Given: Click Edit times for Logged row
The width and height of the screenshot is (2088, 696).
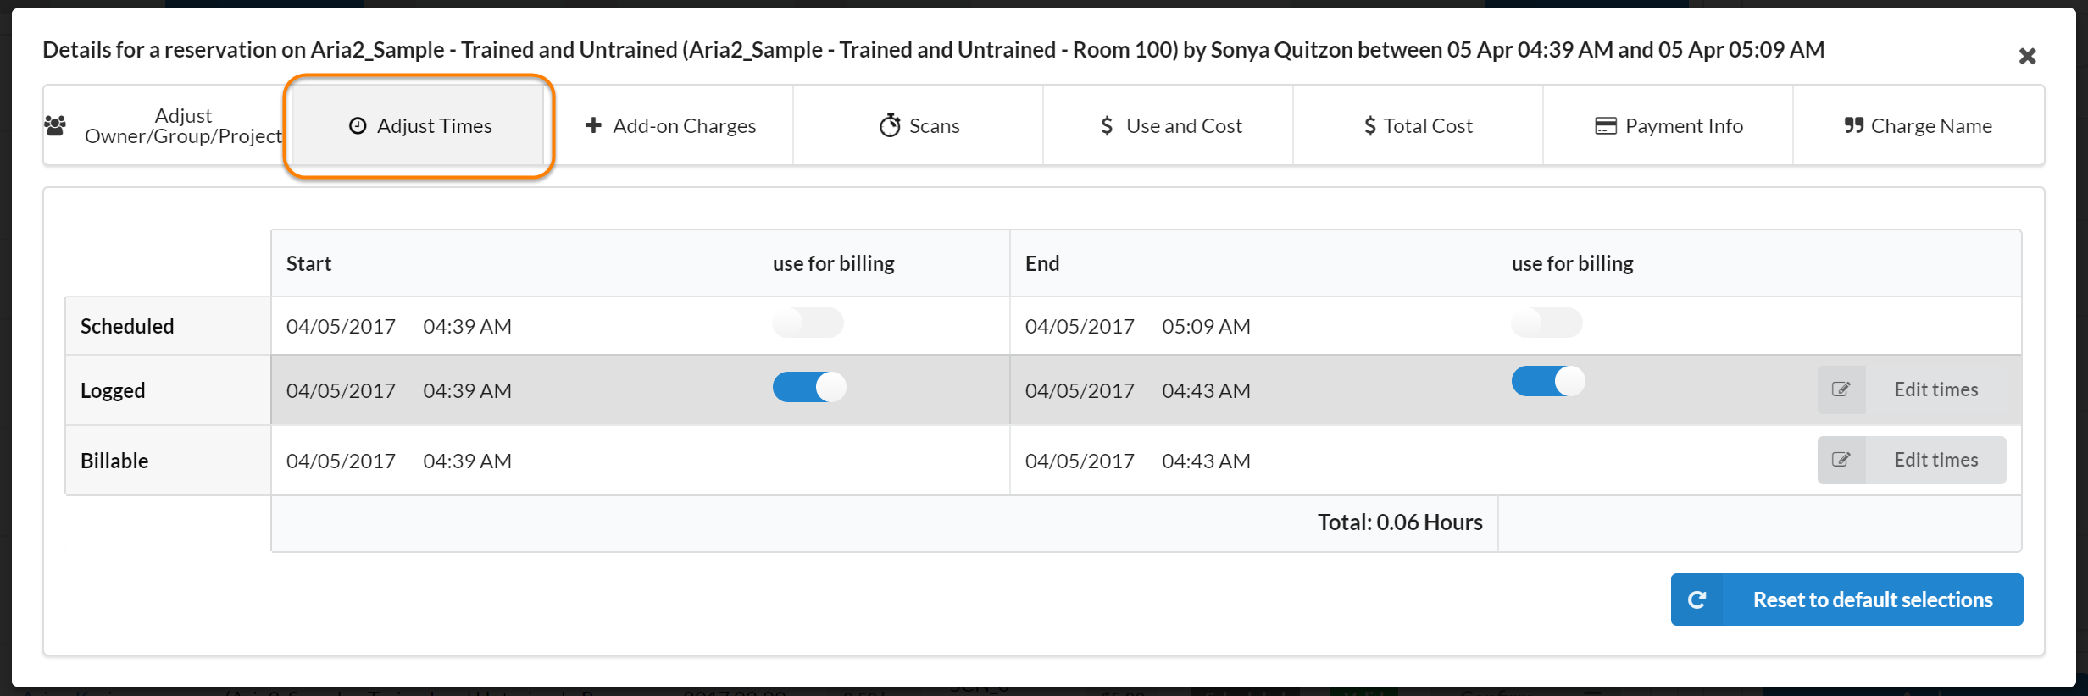Looking at the screenshot, I should pyautogui.click(x=1935, y=389).
